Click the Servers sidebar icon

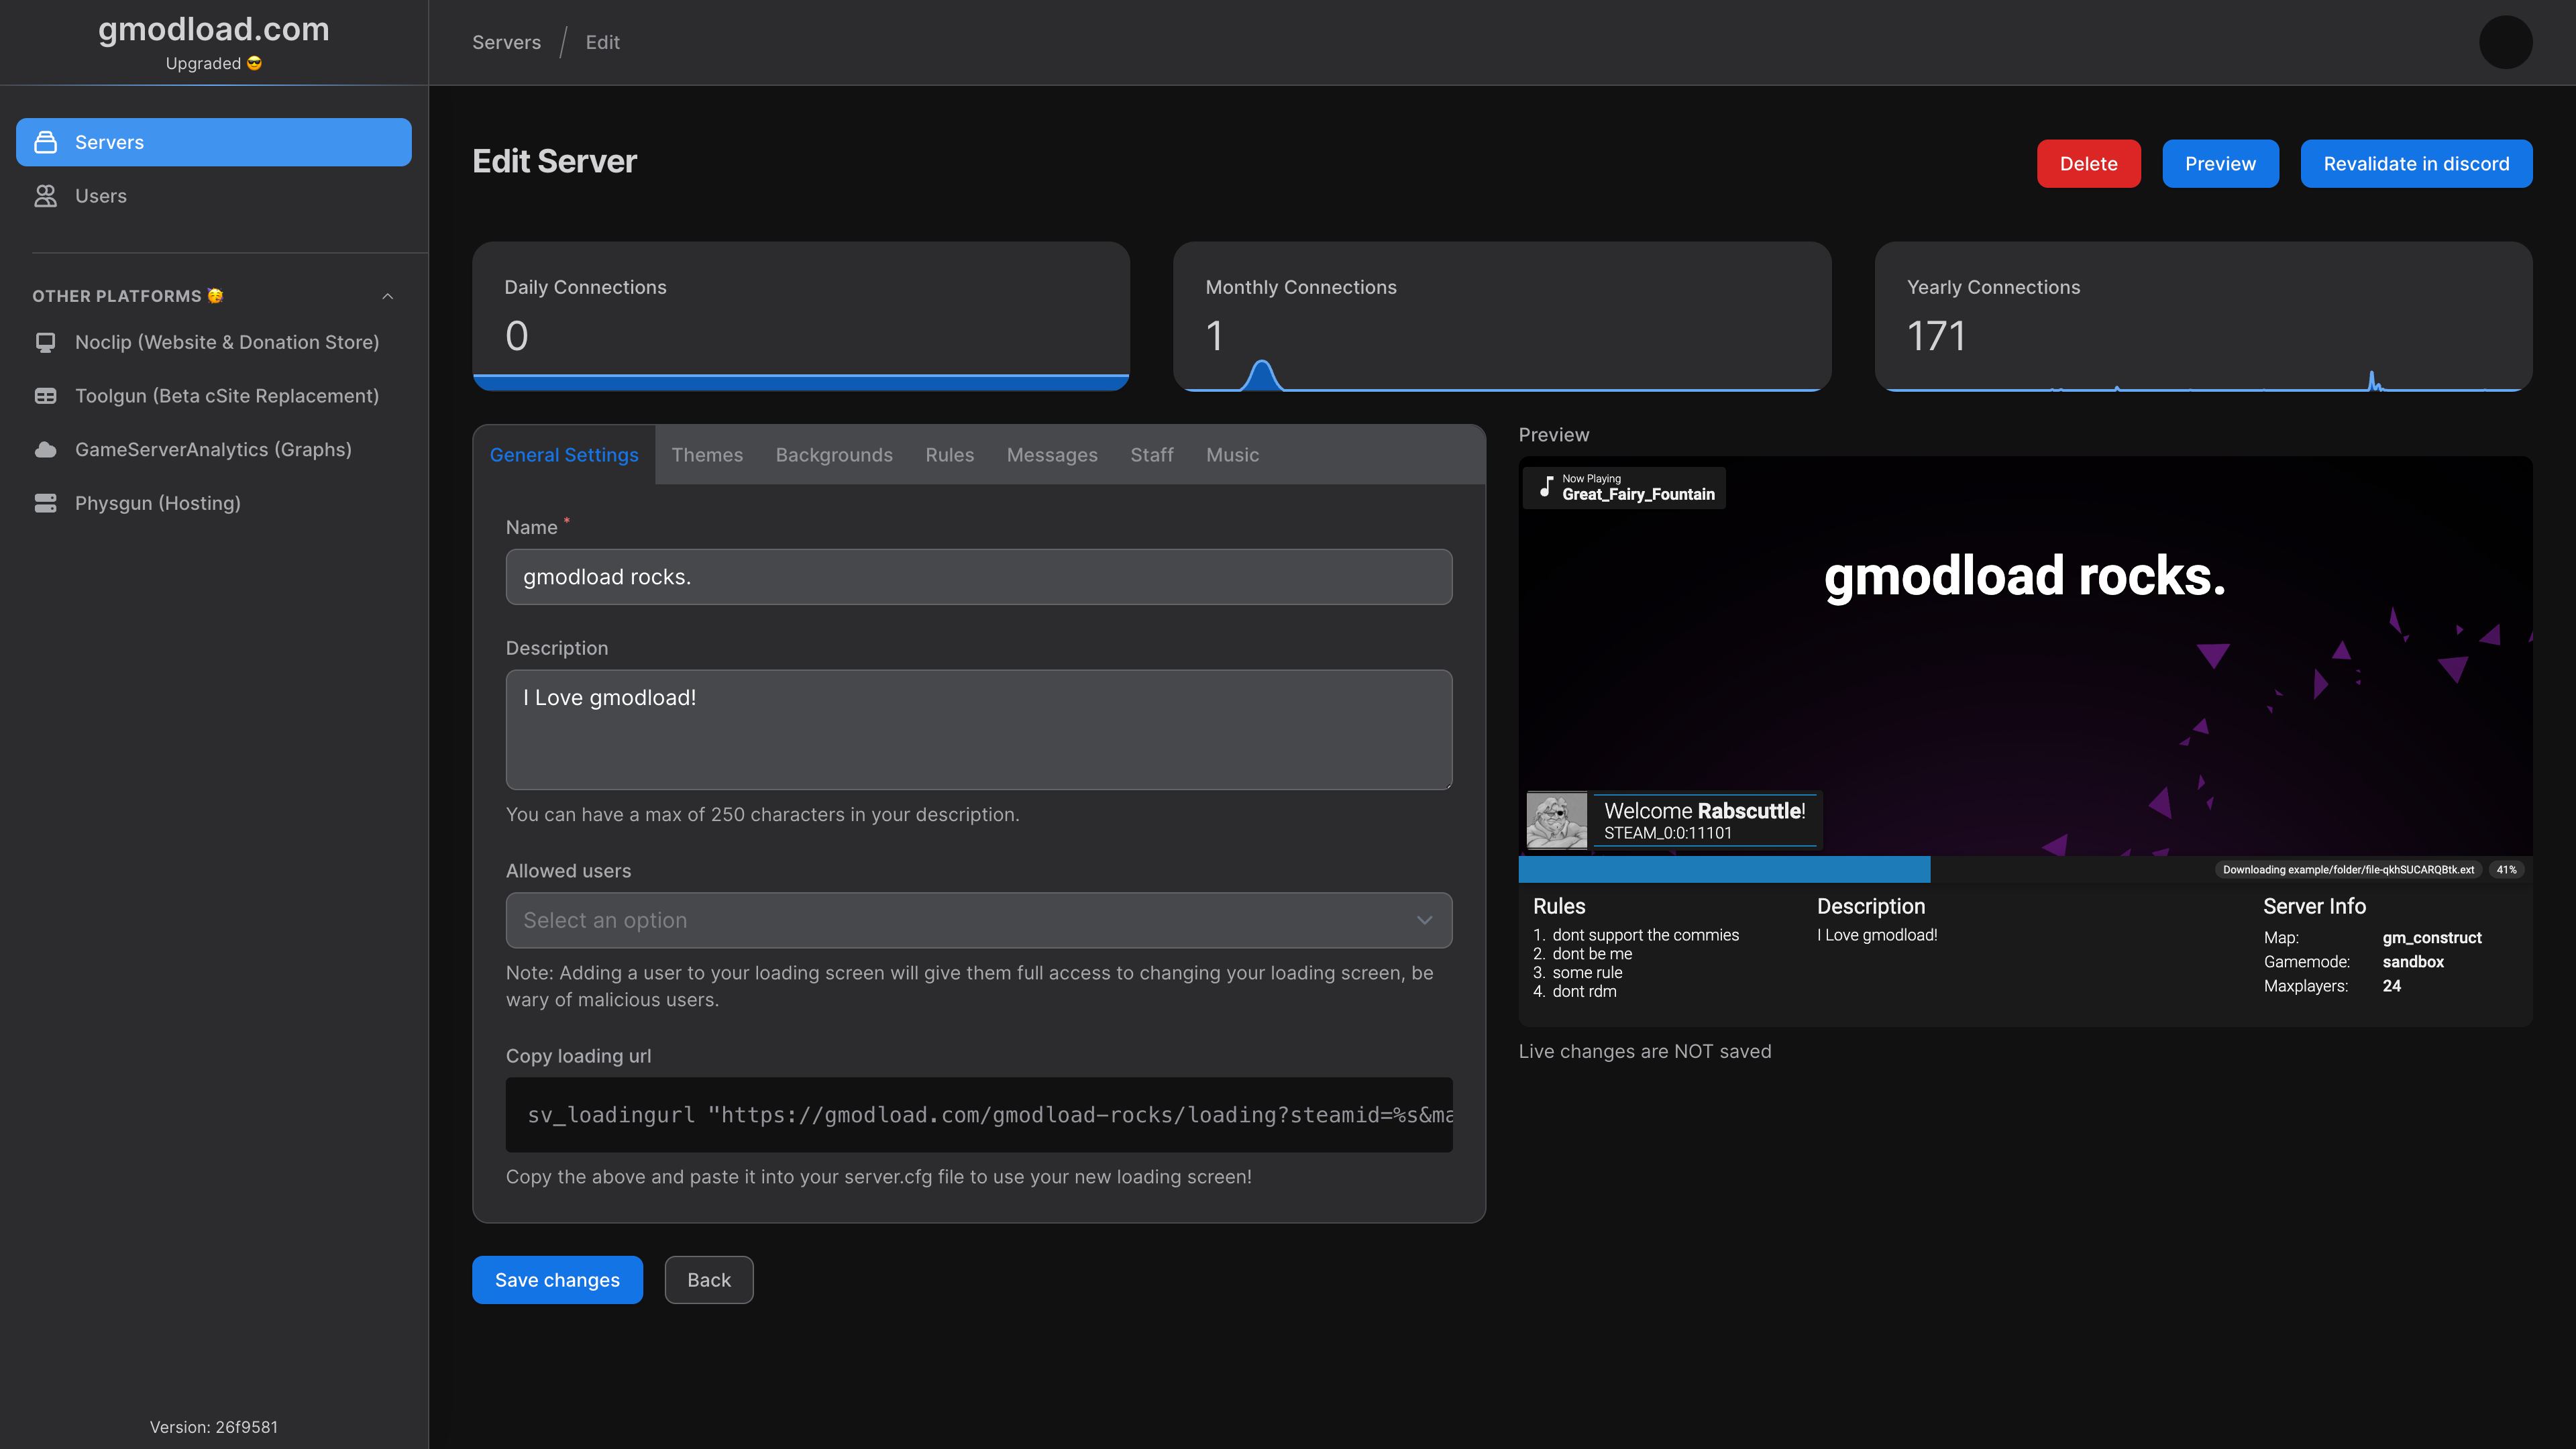tap(46, 142)
